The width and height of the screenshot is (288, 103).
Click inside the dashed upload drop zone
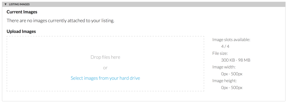coord(105,64)
